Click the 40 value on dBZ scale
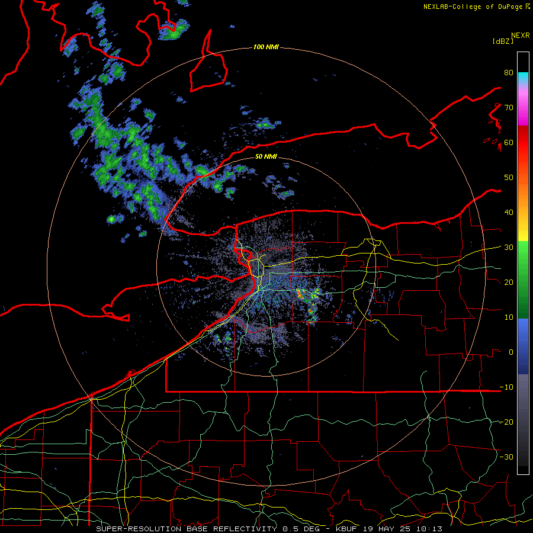The image size is (533, 533). 509,213
